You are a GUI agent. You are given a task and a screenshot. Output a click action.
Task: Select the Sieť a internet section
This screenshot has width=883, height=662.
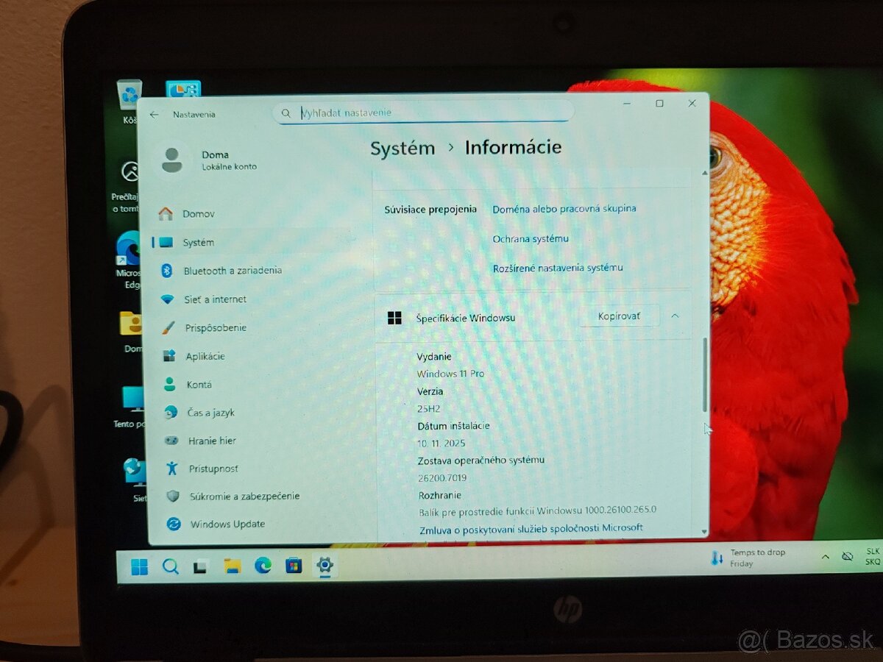(x=216, y=299)
